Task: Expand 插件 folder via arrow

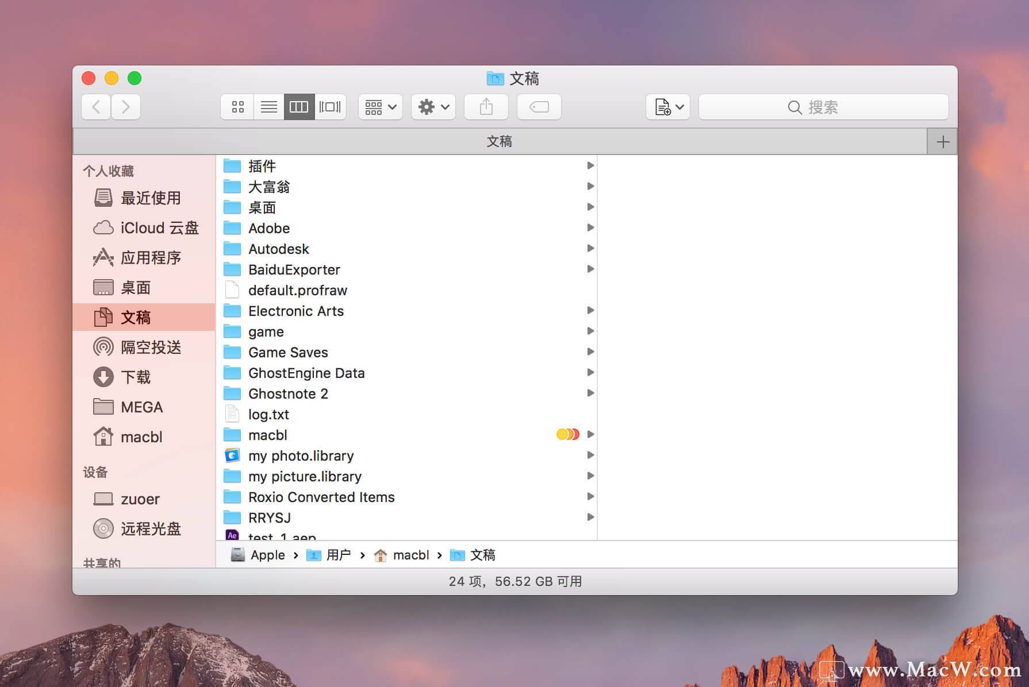Action: tap(590, 165)
